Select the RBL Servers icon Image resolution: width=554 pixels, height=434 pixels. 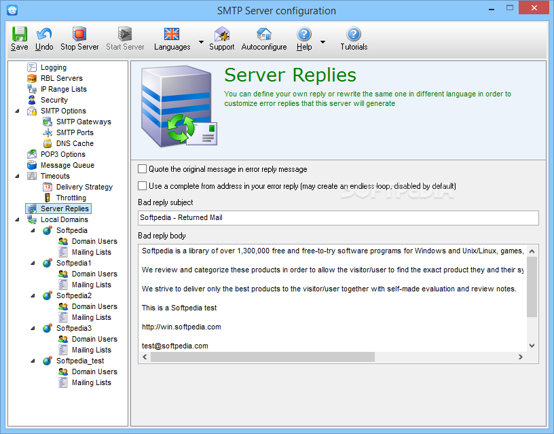click(32, 78)
